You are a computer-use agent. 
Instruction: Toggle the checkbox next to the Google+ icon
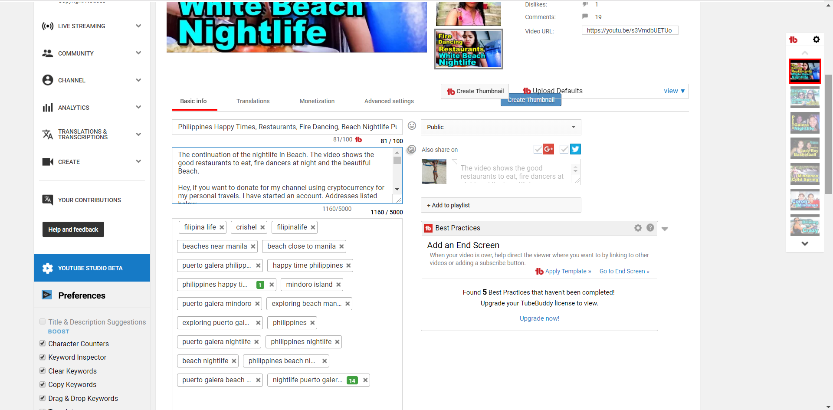[538, 149]
